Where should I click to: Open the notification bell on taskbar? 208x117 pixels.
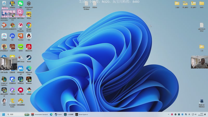(x=205, y=114)
